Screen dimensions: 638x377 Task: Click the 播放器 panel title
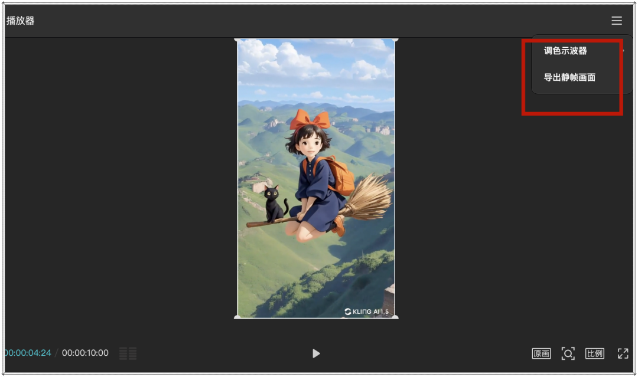click(20, 21)
